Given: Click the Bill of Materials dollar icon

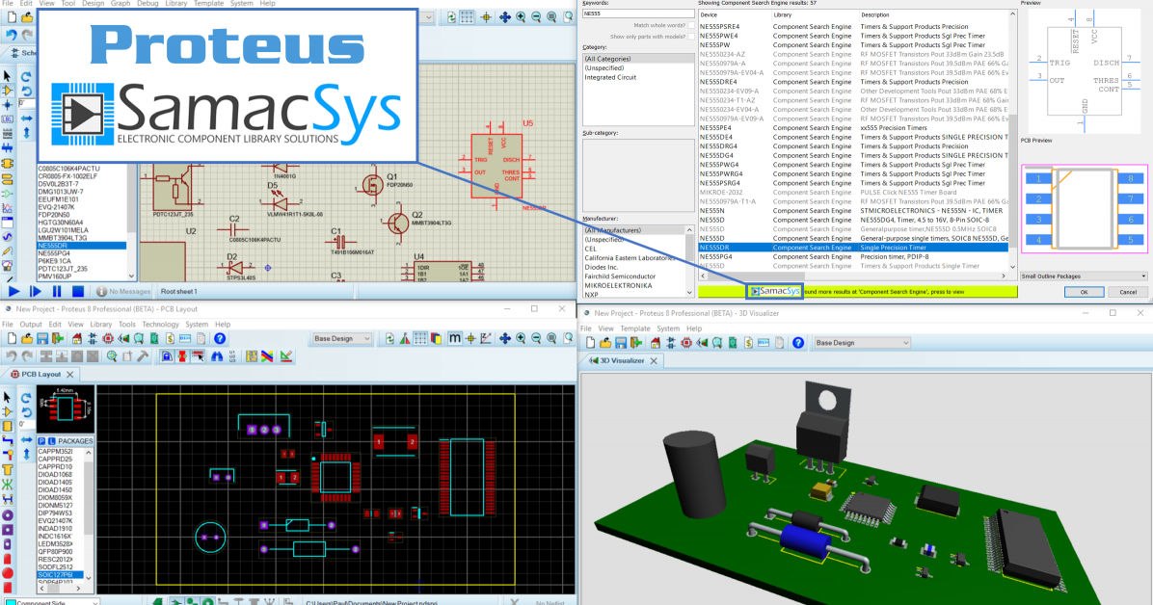Looking at the screenshot, I should [171, 339].
